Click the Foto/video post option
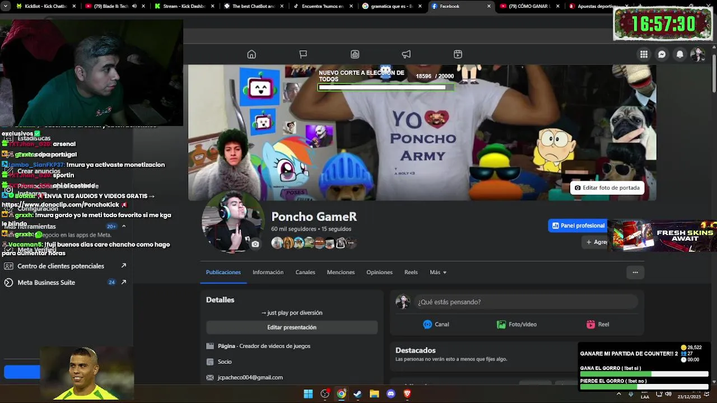 (516, 324)
